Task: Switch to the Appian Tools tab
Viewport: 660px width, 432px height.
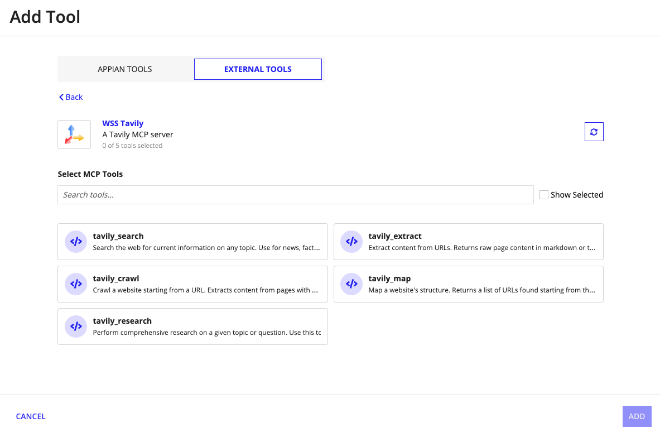Action: tap(125, 69)
